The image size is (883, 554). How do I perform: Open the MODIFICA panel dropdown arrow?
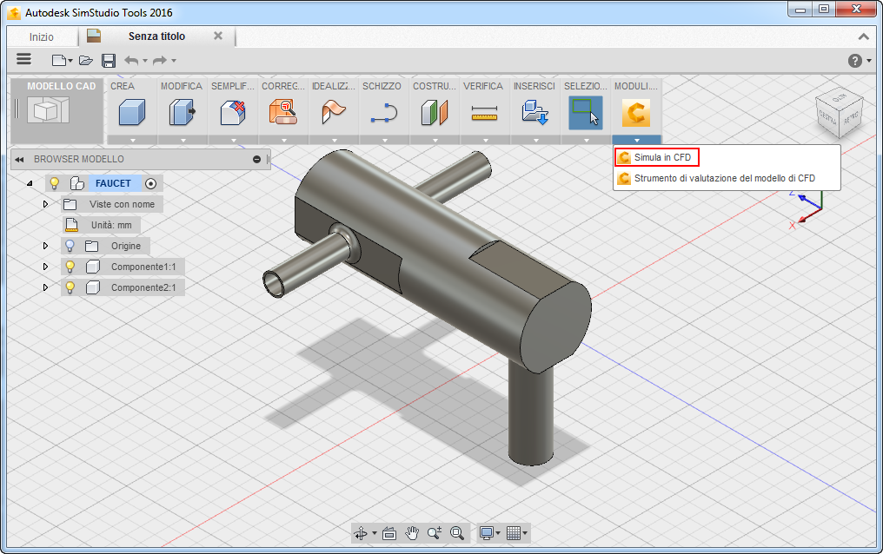click(183, 140)
